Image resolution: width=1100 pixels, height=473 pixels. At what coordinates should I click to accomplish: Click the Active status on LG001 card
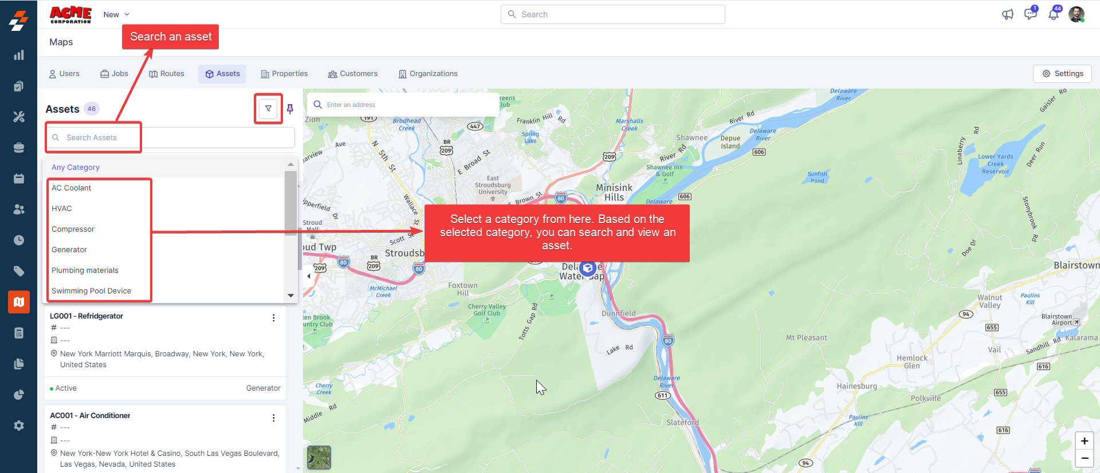click(63, 388)
